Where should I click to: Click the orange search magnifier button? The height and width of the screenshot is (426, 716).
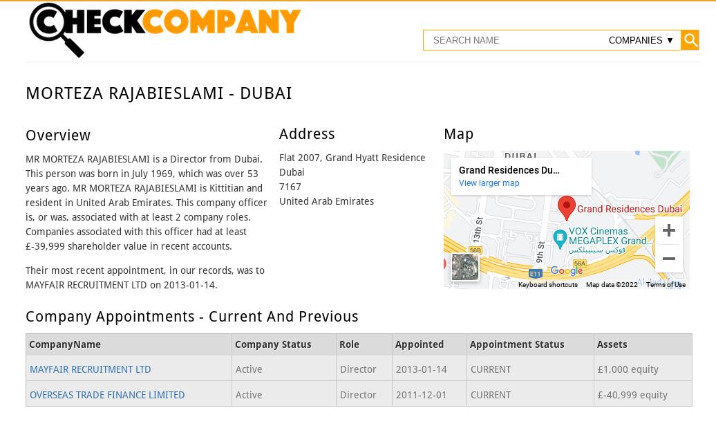(690, 40)
